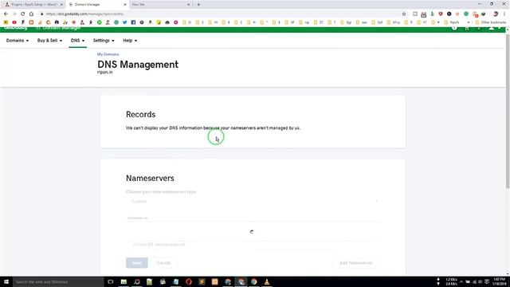This screenshot has width=510, height=287.
Task: Go back with the browser back arrow
Action: [x=6, y=14]
